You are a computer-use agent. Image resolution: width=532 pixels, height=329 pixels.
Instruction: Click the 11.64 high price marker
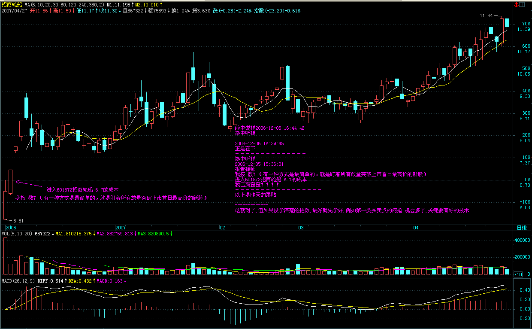[x=486, y=16]
